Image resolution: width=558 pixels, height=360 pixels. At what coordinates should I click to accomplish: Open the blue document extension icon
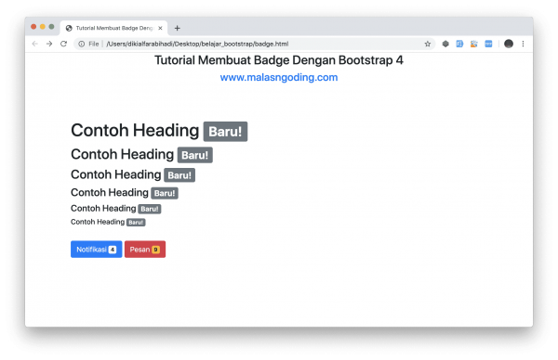(459, 44)
